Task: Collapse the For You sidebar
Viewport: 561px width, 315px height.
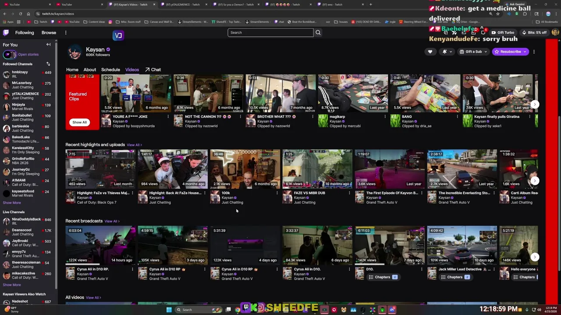Action: pyautogui.click(x=48, y=45)
